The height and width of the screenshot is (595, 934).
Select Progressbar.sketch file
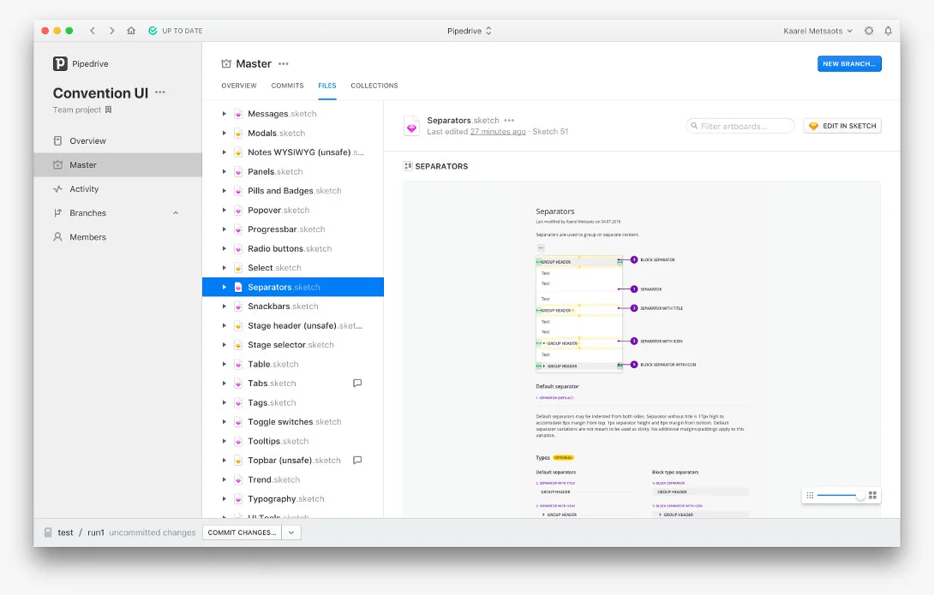click(x=292, y=229)
